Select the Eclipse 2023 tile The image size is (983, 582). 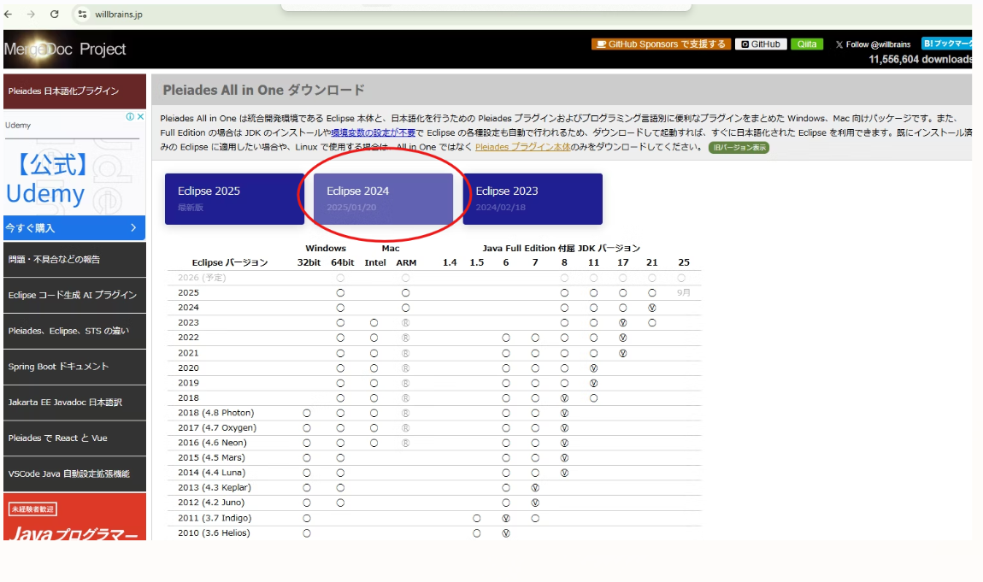tap(533, 199)
